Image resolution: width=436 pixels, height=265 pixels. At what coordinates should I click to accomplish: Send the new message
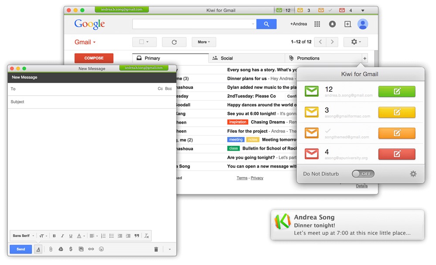point(20,249)
